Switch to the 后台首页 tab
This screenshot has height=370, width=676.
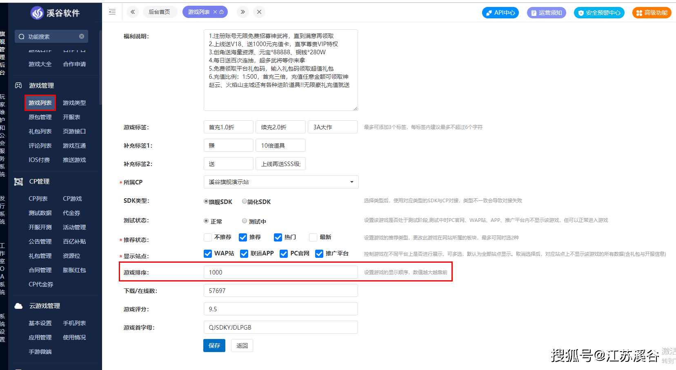(x=159, y=12)
